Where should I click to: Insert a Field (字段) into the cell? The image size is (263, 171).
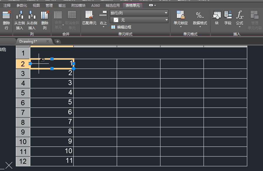[228, 18]
